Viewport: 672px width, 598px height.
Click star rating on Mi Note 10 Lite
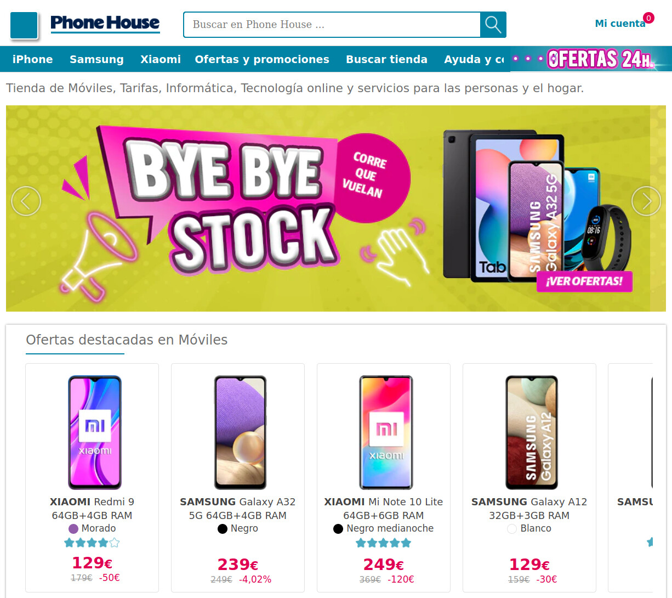[x=384, y=543]
